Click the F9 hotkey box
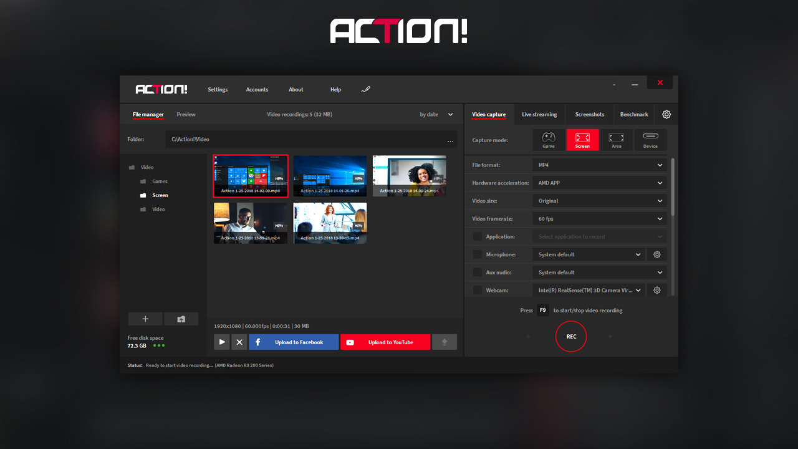 [x=543, y=310]
